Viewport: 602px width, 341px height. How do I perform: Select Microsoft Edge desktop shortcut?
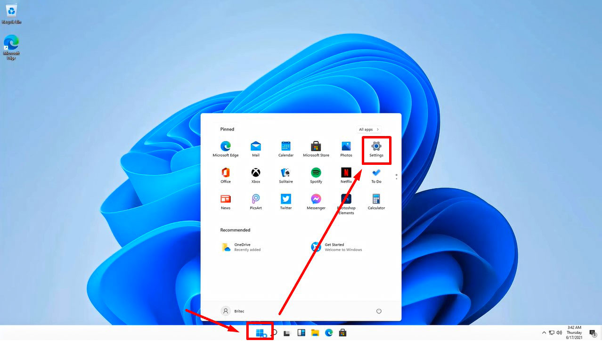click(x=11, y=48)
